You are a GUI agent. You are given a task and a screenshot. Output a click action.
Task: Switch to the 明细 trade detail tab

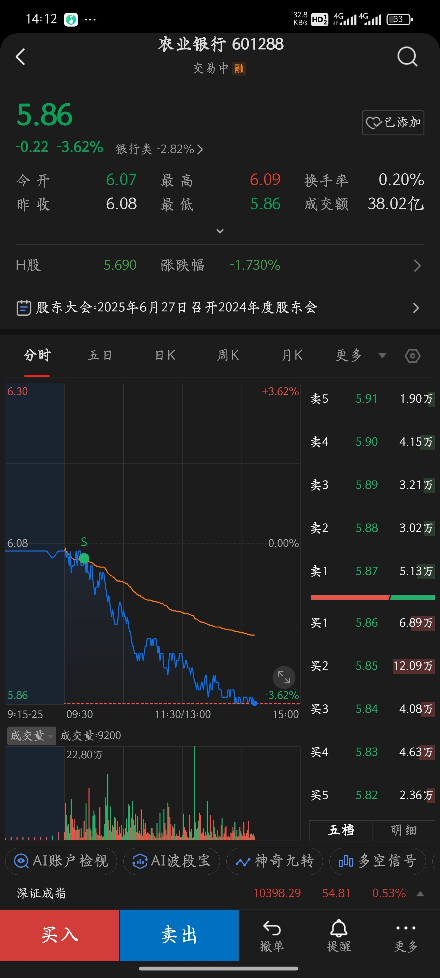point(404,830)
